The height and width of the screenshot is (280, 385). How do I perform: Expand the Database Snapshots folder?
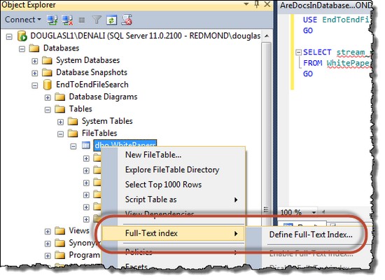tap(34, 73)
